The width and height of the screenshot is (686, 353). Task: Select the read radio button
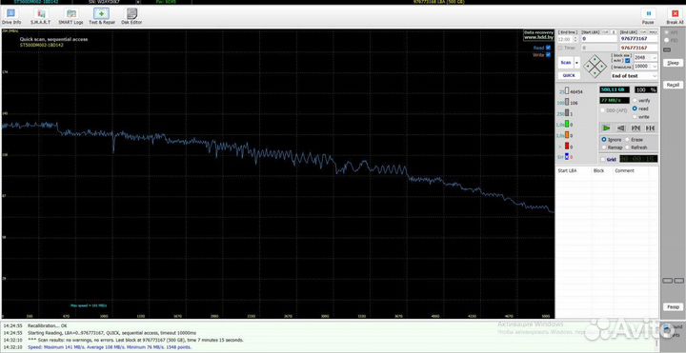(x=635, y=108)
